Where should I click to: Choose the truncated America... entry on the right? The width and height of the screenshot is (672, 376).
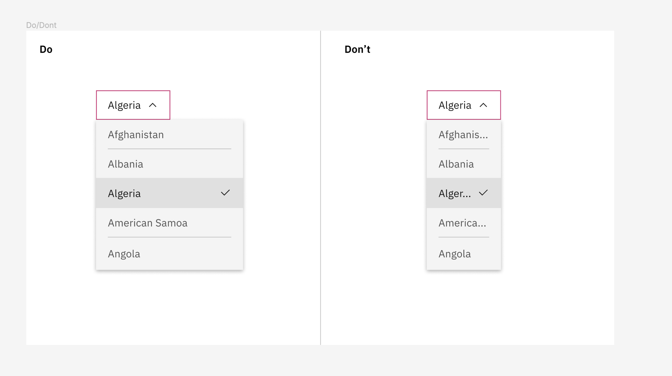click(x=463, y=223)
